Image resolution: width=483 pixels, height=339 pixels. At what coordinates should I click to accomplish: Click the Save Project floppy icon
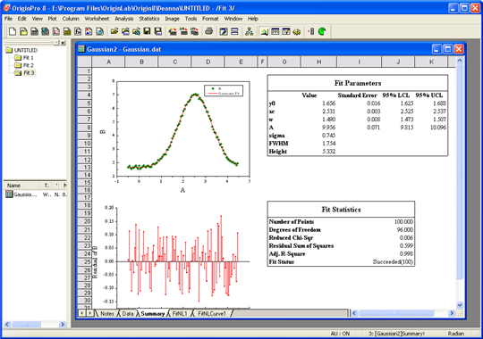coord(147,31)
